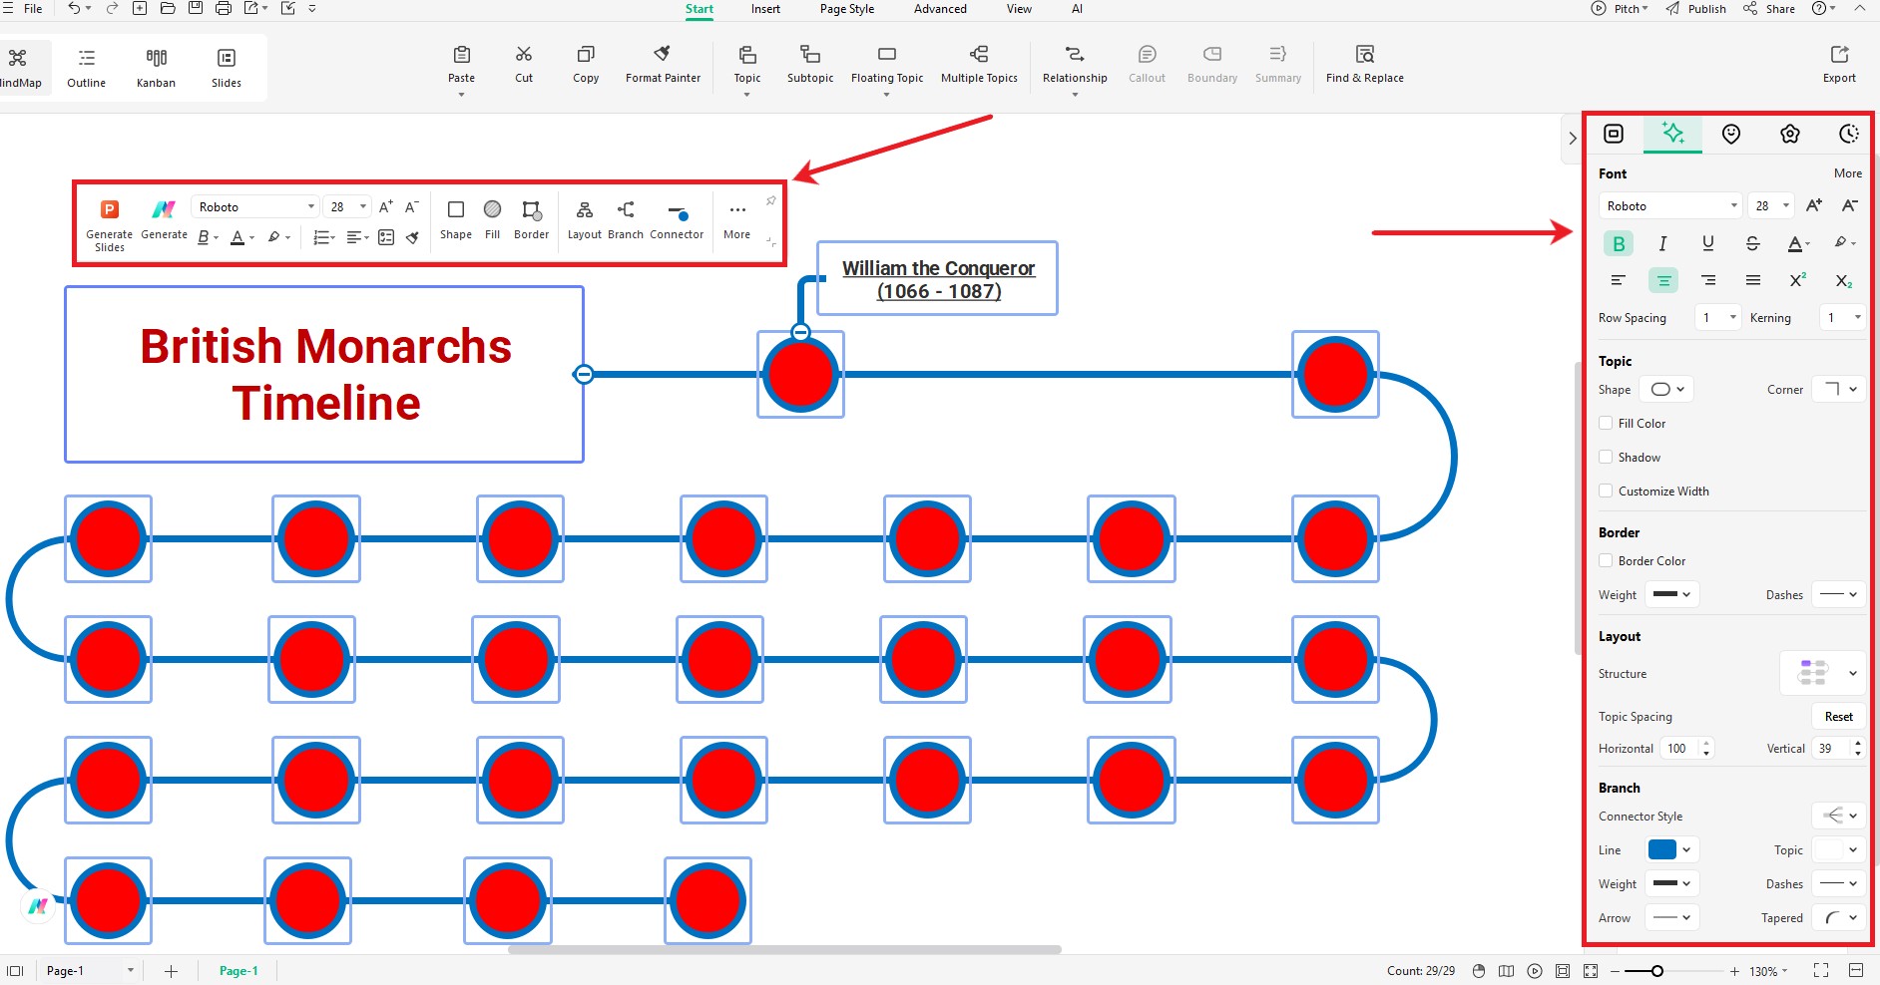Click the Publish button
1880x985 pixels.
pyautogui.click(x=1695, y=9)
